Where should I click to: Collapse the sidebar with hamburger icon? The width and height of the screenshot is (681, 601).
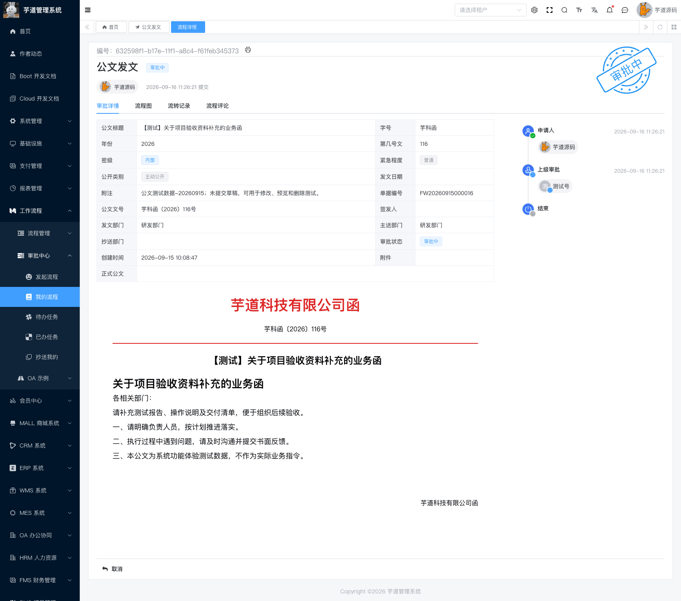pos(88,10)
